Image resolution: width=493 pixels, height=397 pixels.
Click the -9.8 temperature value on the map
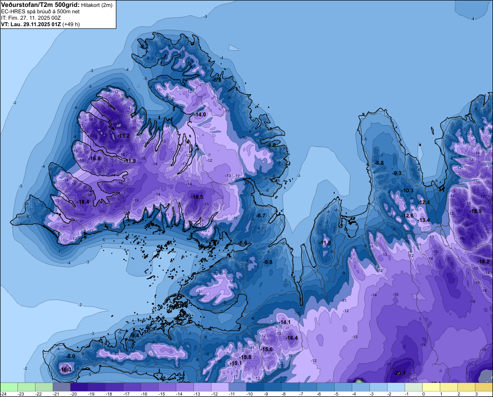coord(268,262)
